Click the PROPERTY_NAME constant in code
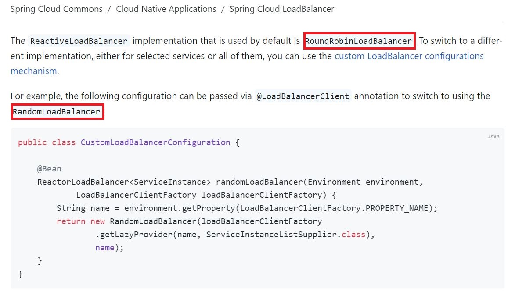This screenshot has width=515, height=292. (x=397, y=208)
